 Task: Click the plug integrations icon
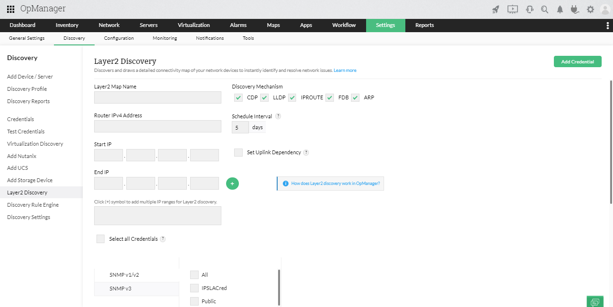575,9
